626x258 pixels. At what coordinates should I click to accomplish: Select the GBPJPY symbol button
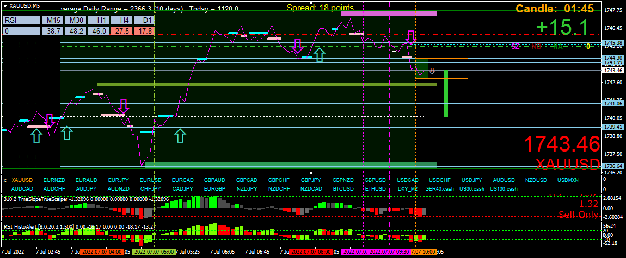[311, 180]
